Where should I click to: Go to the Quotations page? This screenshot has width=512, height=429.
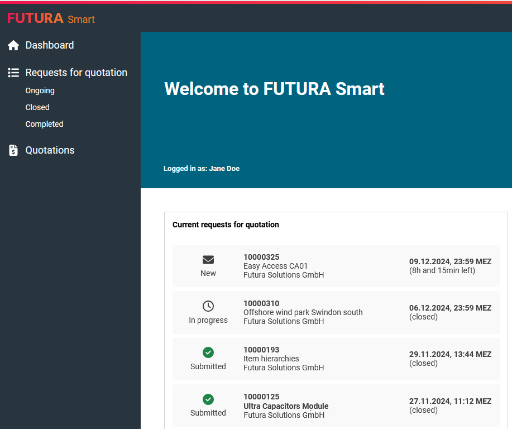pyautogui.click(x=50, y=150)
